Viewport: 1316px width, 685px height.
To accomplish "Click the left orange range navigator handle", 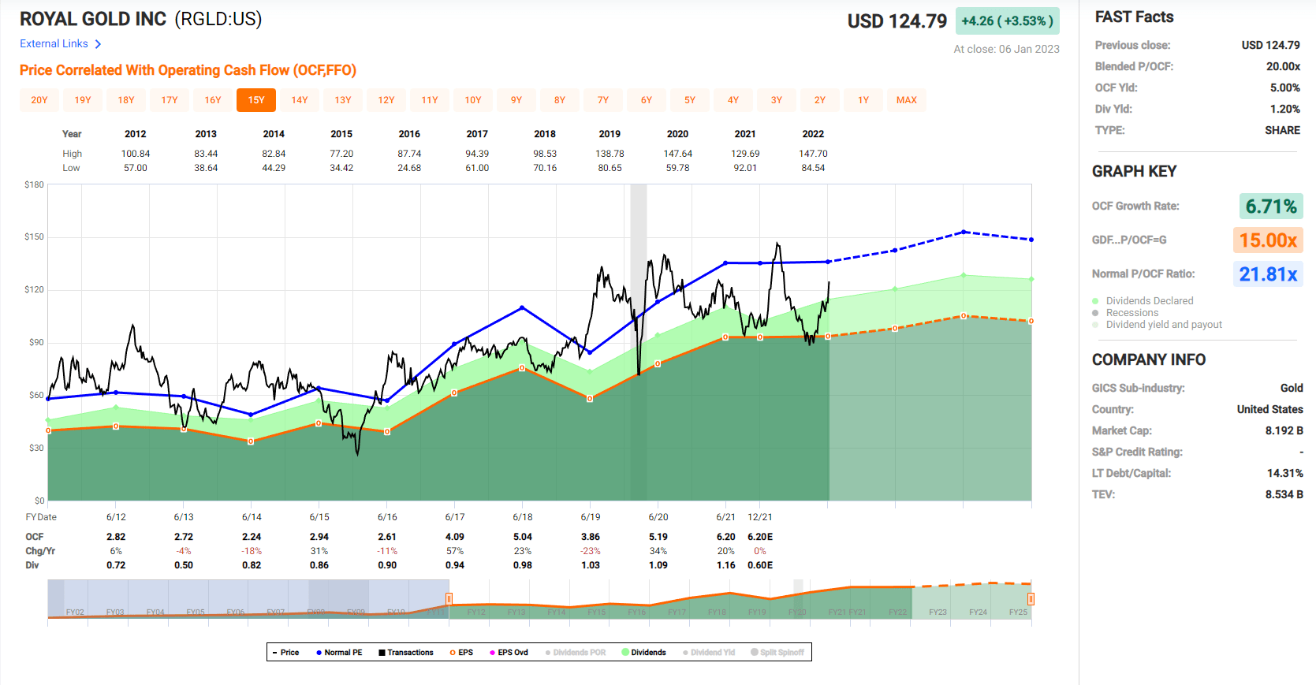I will coord(449,599).
